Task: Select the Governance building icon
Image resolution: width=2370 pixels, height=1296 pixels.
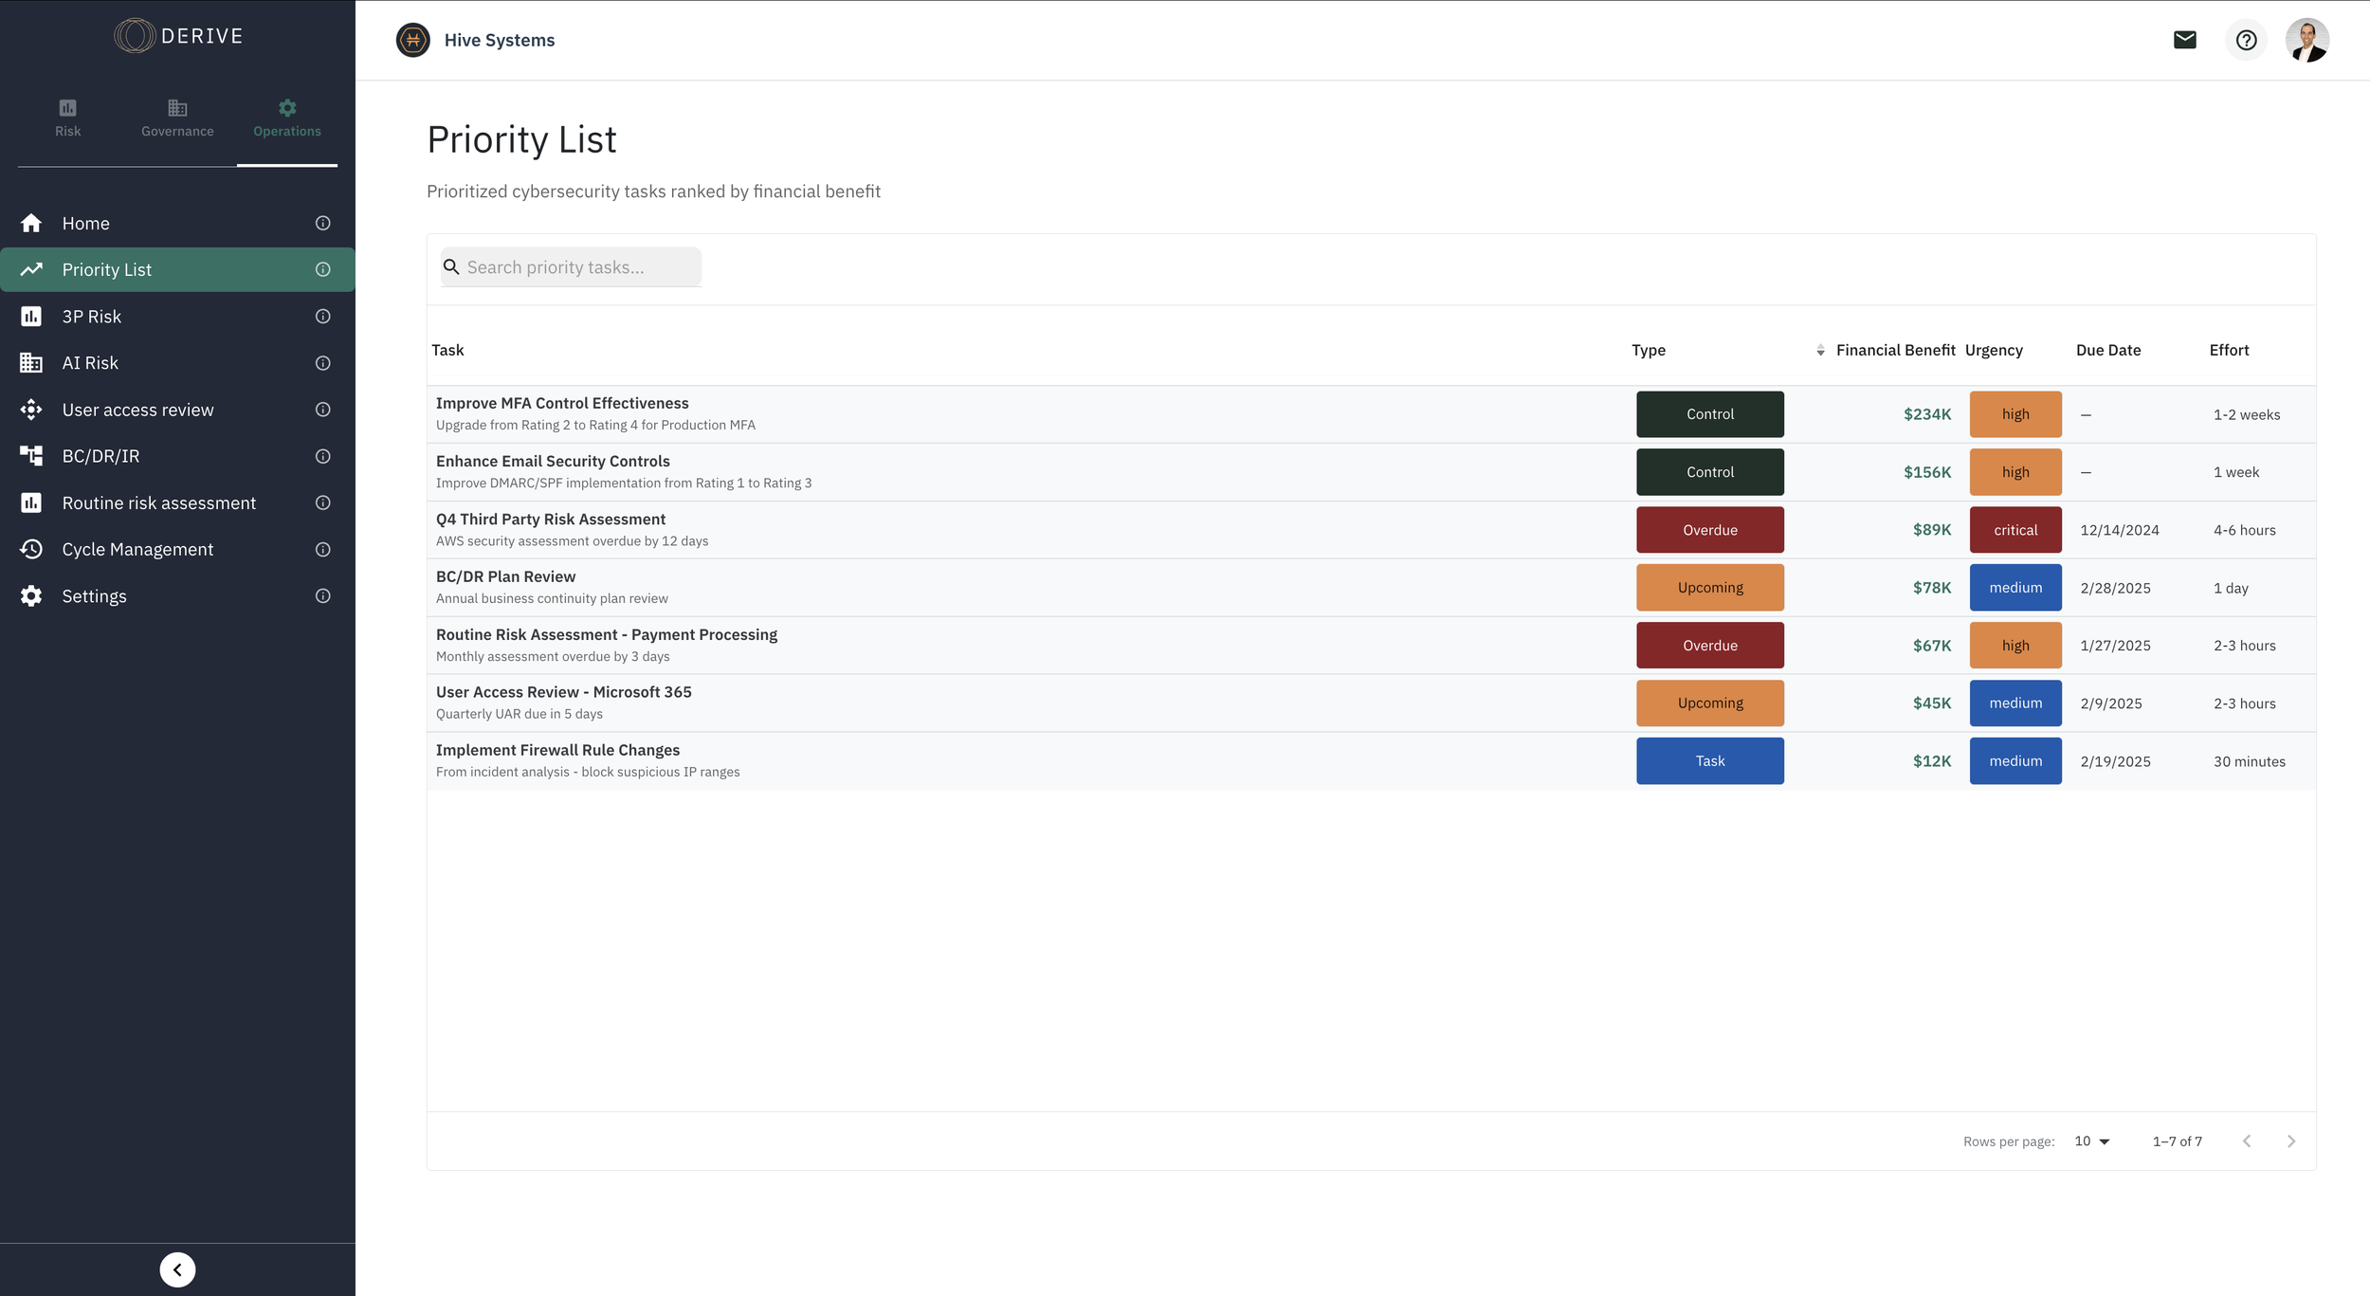Action: click(177, 108)
